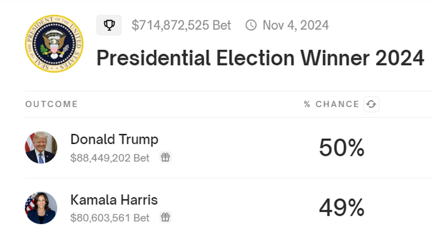Open the Presidential Election Winner 2024 title
Screen dimensions: 432x249
[x=260, y=58]
